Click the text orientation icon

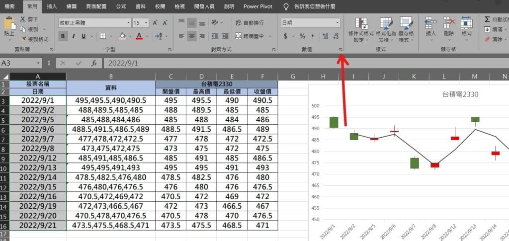coord(215,23)
